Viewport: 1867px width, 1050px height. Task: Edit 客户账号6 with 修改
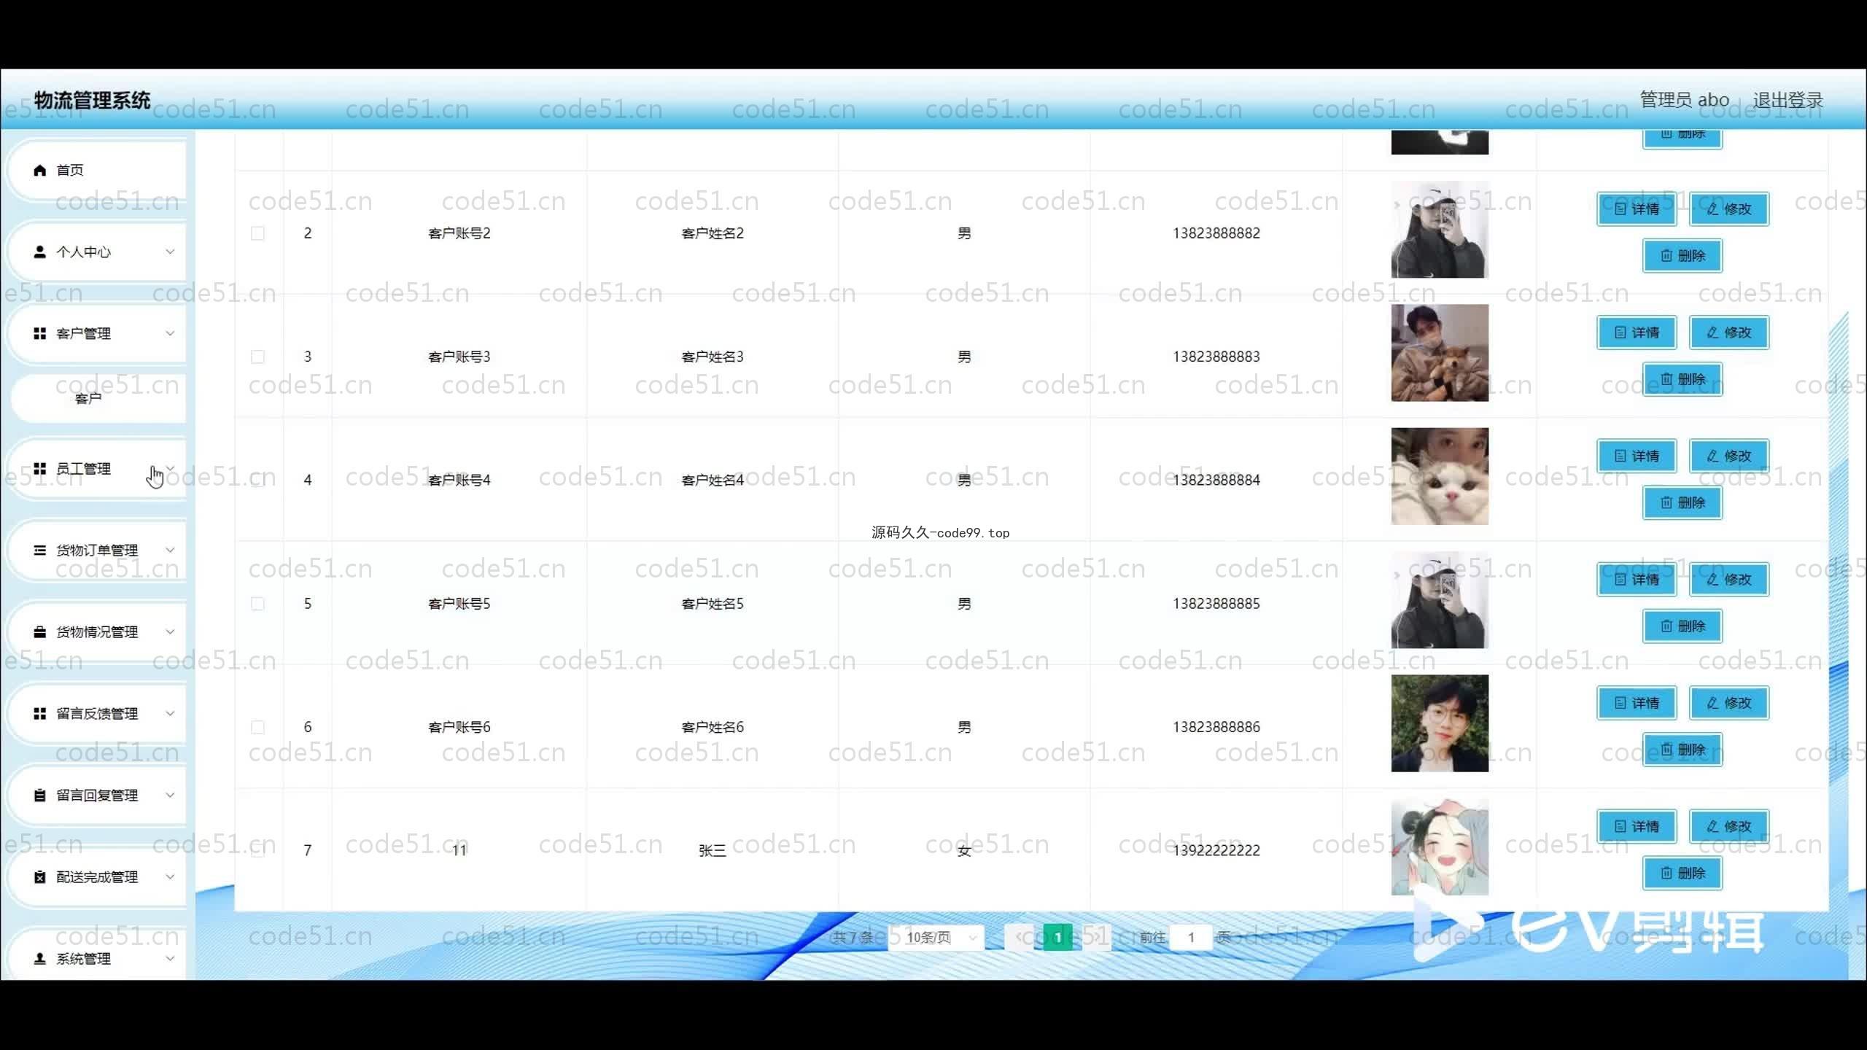[x=1729, y=704]
